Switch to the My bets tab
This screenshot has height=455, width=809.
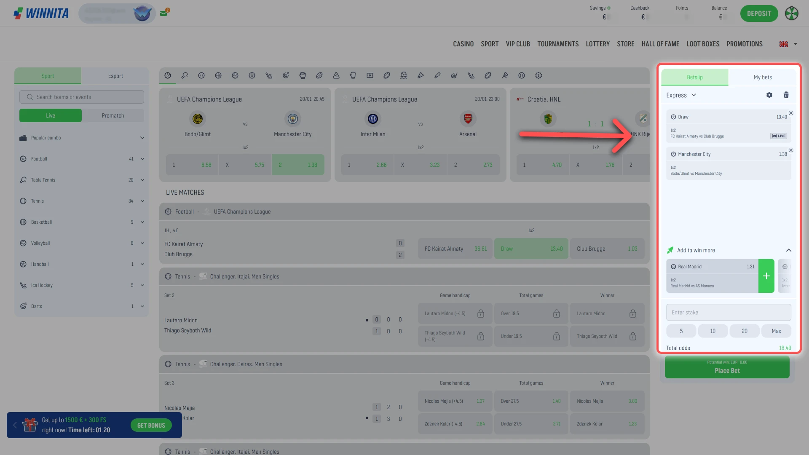pos(763,77)
